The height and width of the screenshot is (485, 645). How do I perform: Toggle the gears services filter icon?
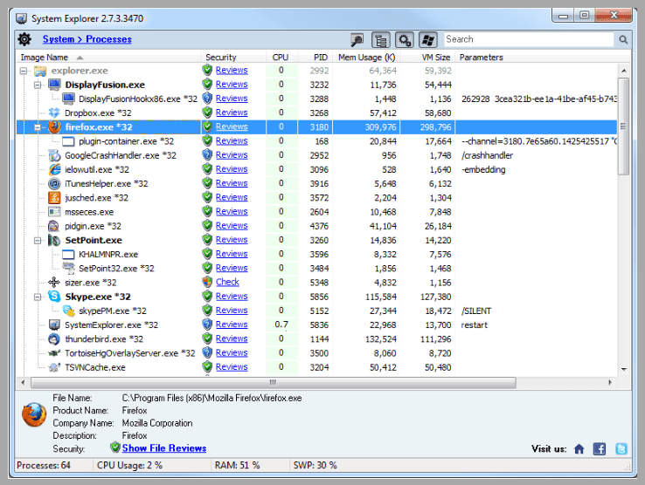404,39
